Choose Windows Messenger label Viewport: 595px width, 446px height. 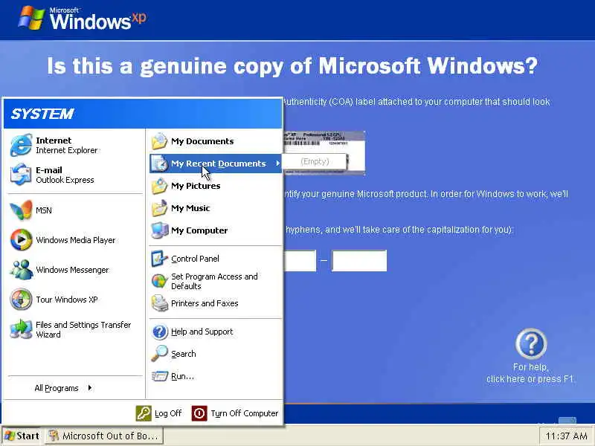click(x=72, y=270)
